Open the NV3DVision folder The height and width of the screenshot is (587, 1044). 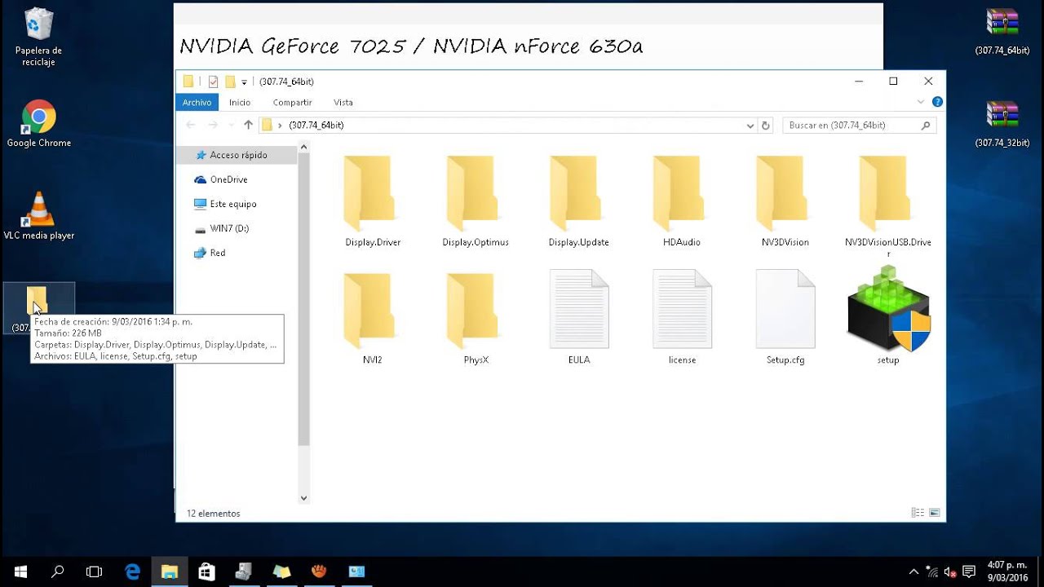click(785, 201)
